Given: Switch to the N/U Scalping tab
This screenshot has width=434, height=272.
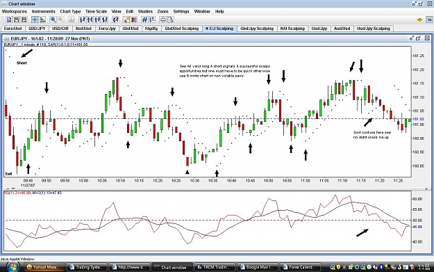Looking at the screenshot, I should [x=292, y=29].
